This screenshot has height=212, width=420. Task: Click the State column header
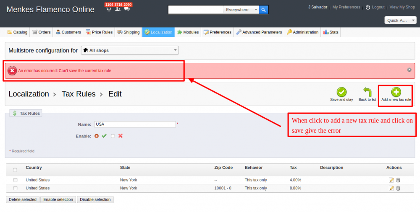[125, 168]
